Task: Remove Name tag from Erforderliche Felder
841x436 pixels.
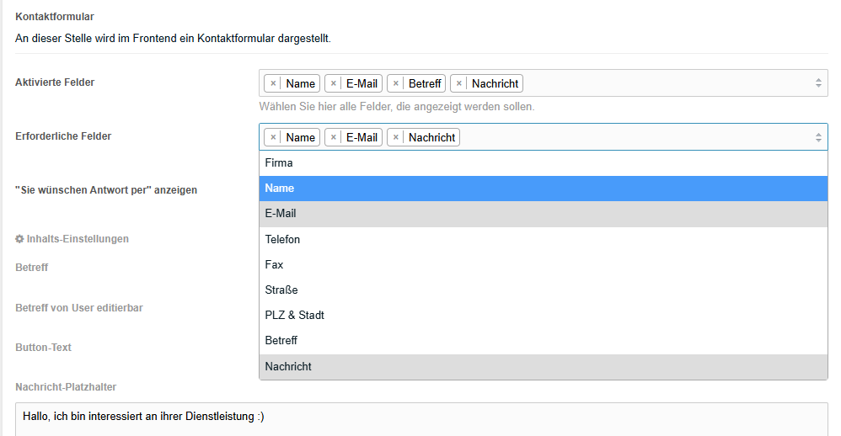Action: tap(273, 138)
